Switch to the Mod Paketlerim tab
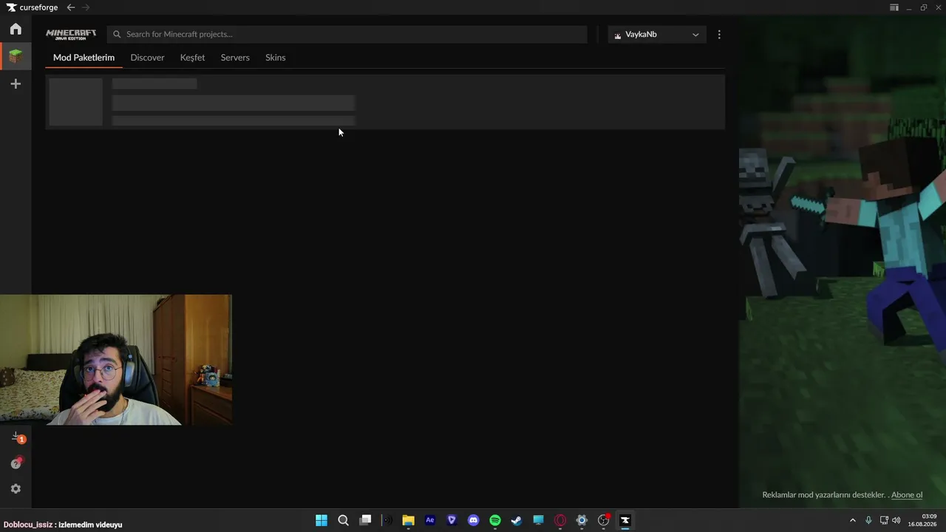This screenshot has height=532, width=946. pos(84,58)
